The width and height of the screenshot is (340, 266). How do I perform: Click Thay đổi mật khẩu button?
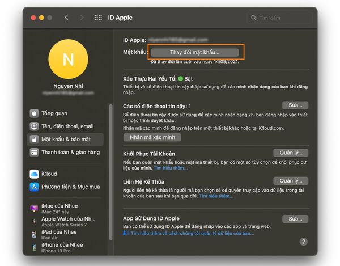pos(195,52)
